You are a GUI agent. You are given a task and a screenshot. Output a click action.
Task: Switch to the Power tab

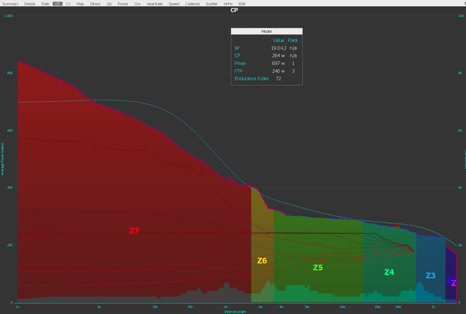pyautogui.click(x=123, y=4)
